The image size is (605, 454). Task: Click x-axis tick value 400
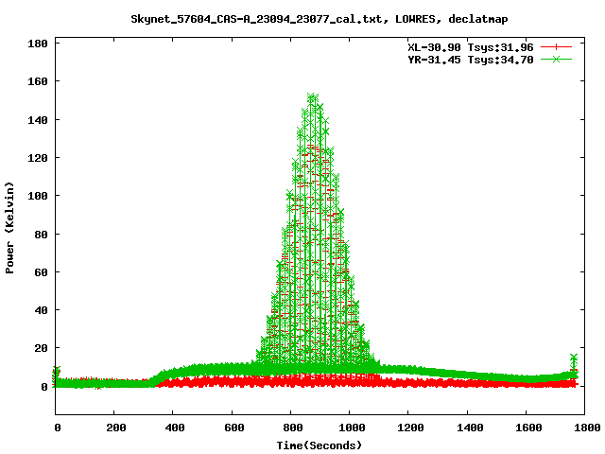[x=175, y=428]
